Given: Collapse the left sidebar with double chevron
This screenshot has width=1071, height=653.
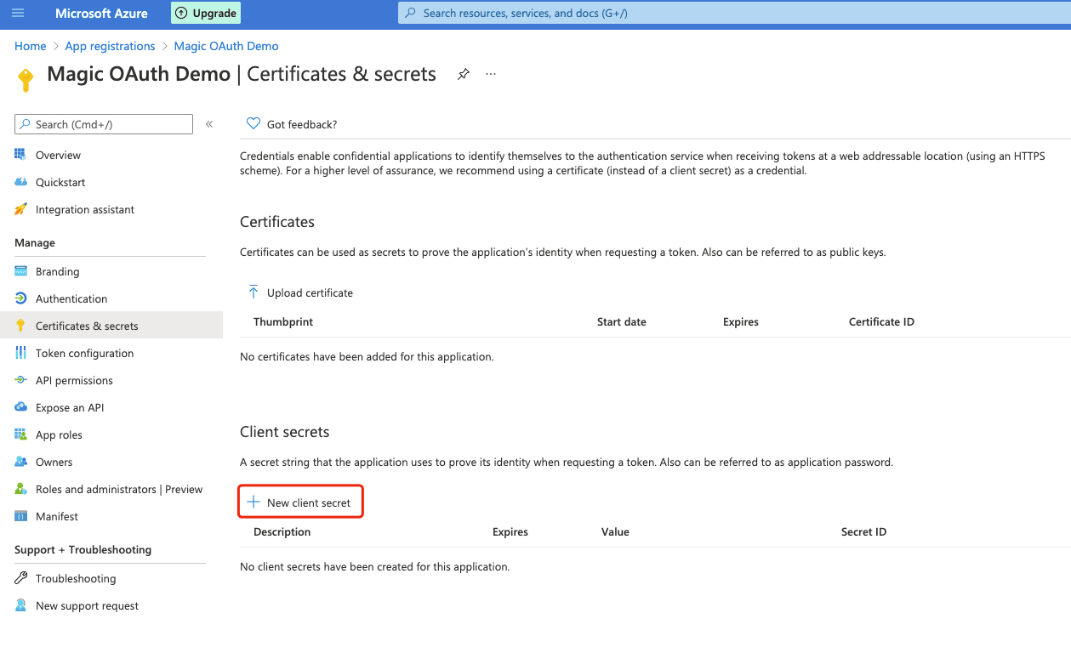Looking at the screenshot, I should (209, 124).
